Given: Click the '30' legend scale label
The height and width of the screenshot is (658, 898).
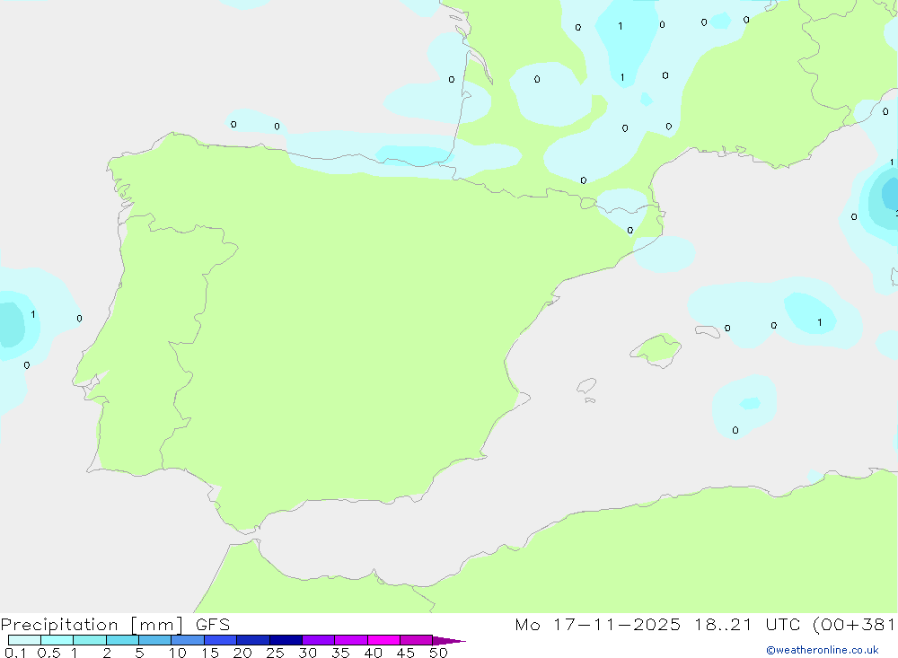Looking at the screenshot, I should tap(308, 653).
